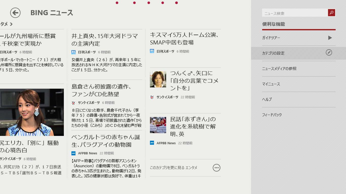Click the 赤ずきん article thumbnail image

(x=158, y=125)
